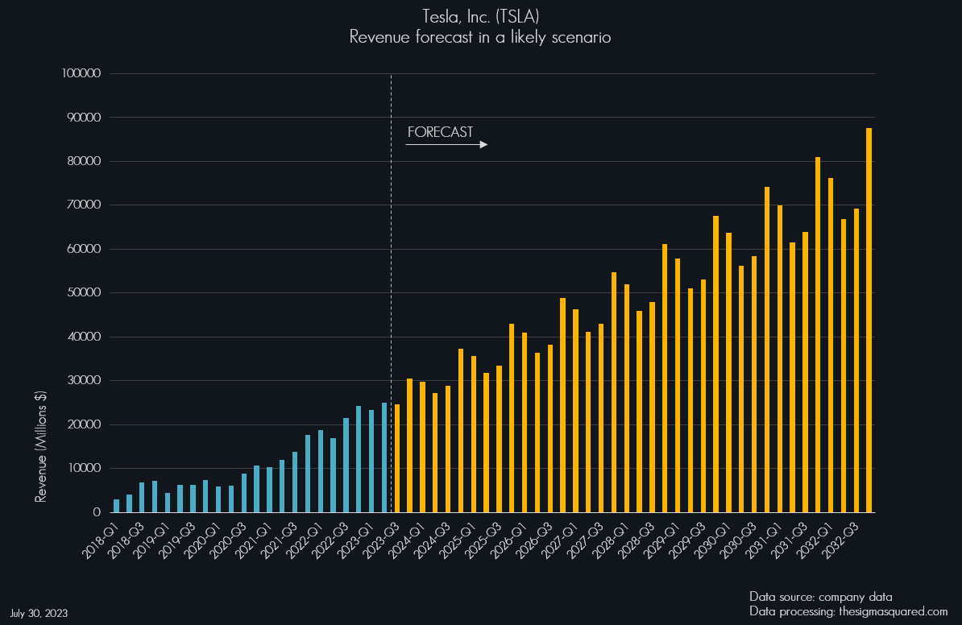Select the 2030-Q3 x-axis label
This screenshot has height=625, width=962.
pyautogui.click(x=737, y=539)
